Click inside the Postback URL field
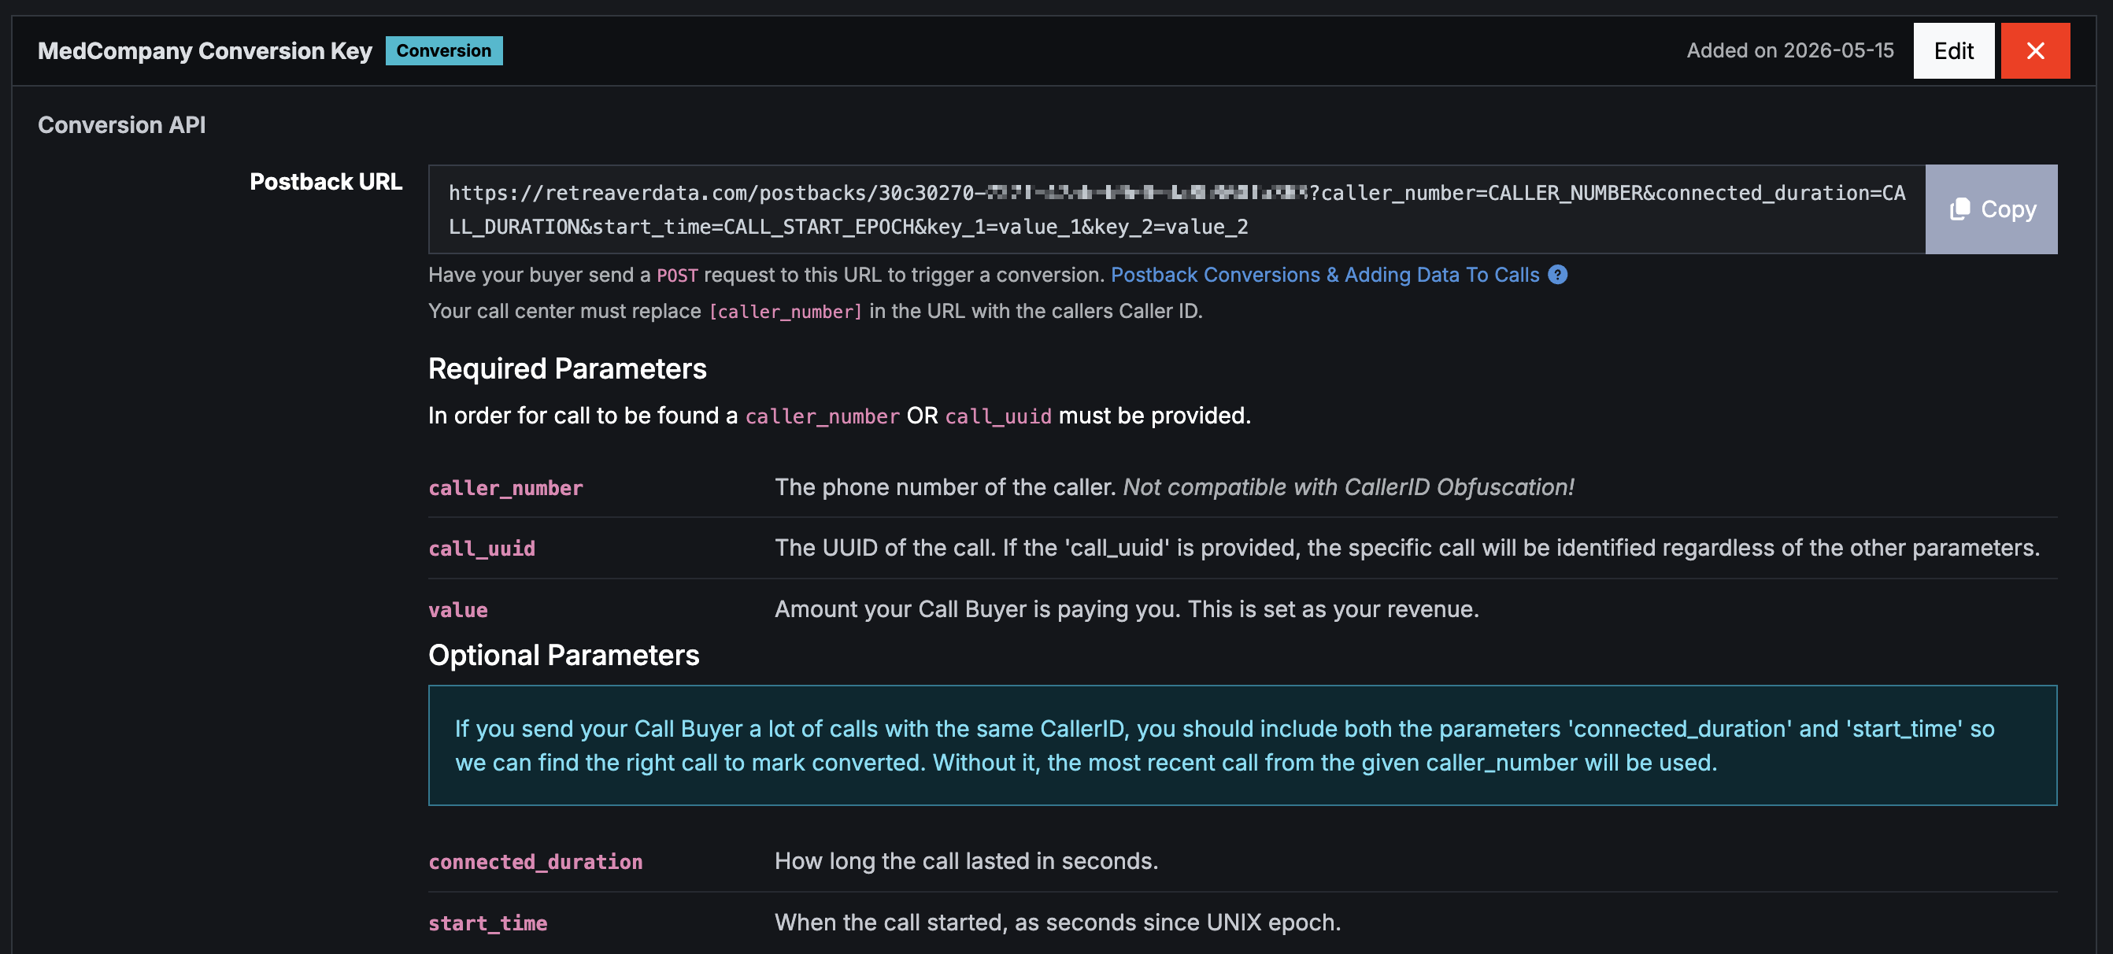Image resolution: width=2113 pixels, height=954 pixels. [1176, 209]
